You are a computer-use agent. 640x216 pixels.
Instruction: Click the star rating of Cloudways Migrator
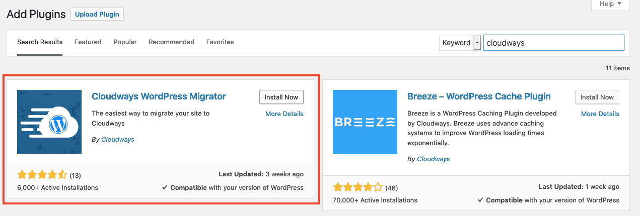(42, 175)
